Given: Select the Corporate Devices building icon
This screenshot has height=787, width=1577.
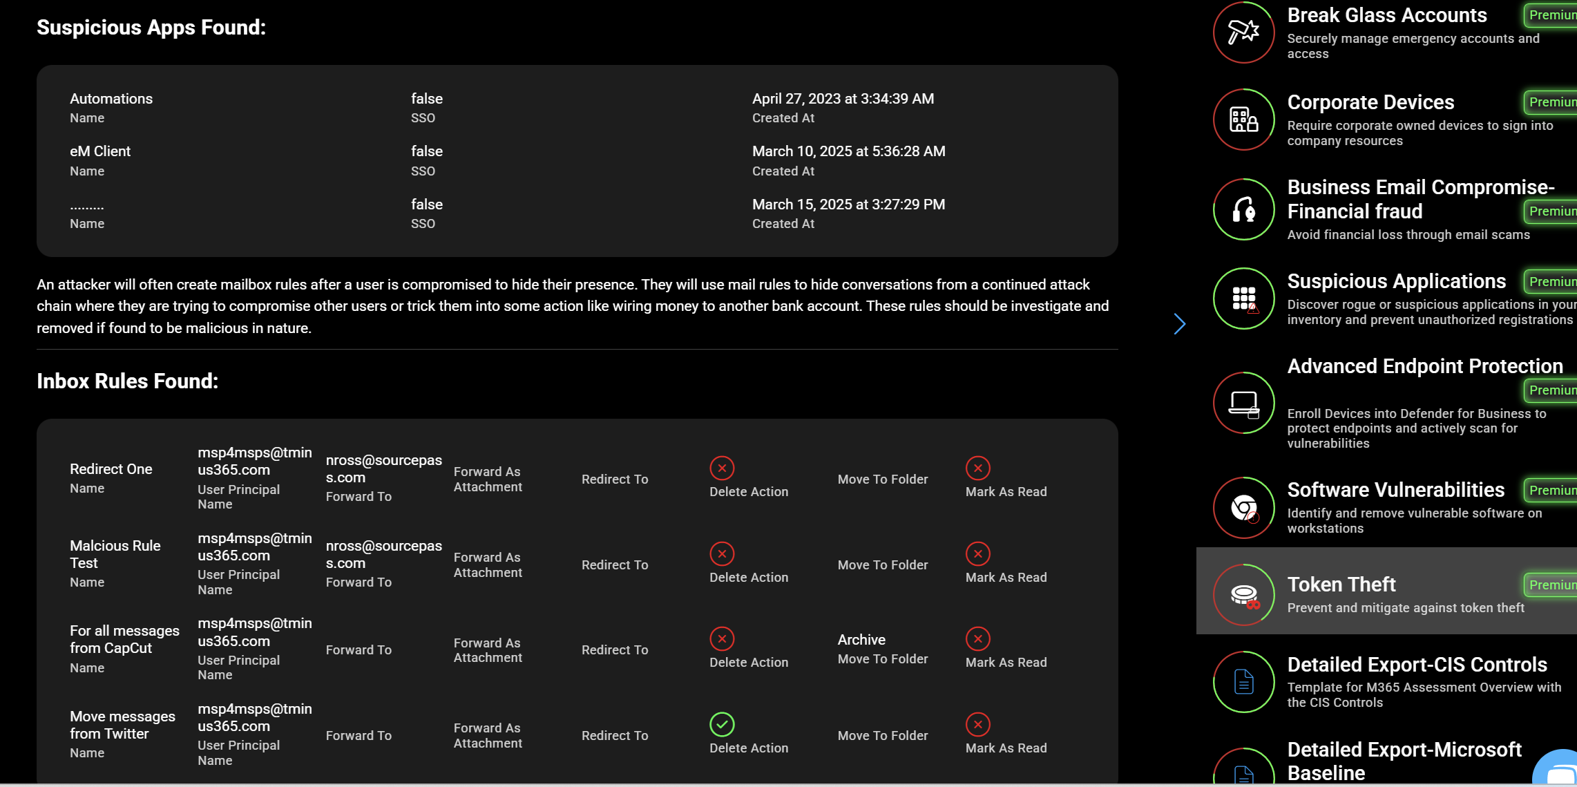Looking at the screenshot, I should 1243,119.
